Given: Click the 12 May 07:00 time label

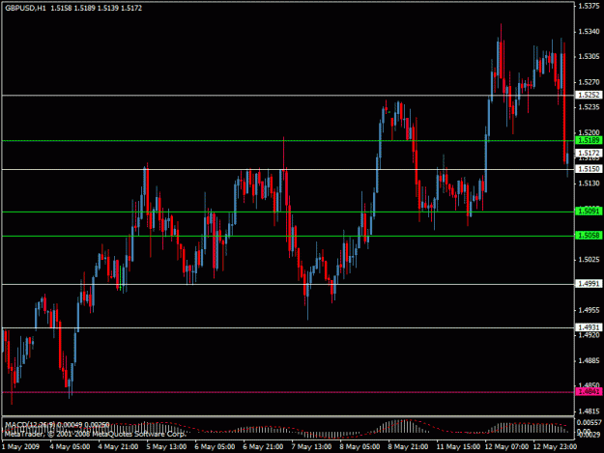Looking at the screenshot, I should click(506, 447).
